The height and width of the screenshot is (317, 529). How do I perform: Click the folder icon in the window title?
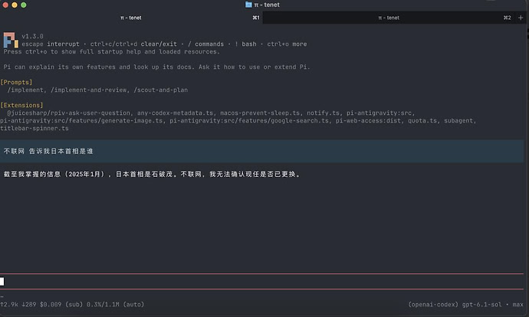(248, 5)
